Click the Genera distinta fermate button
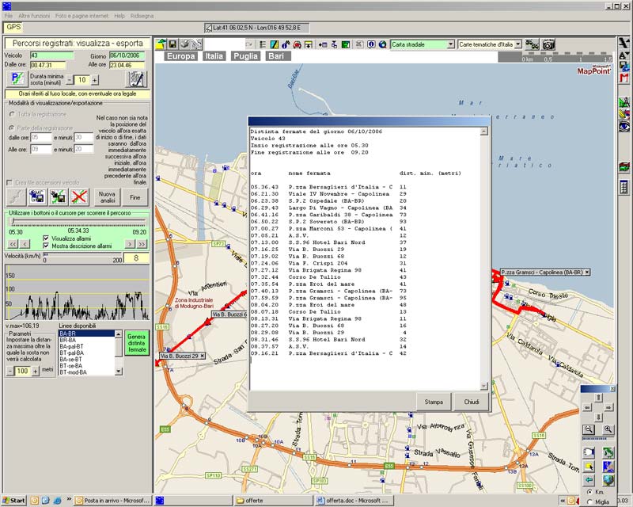Viewport: 633px width, 507px height. click(x=136, y=343)
